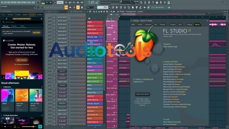Screen dimensions: 229x129
Task: Open the Playlist menu arrow
Action: (x=88, y=12)
